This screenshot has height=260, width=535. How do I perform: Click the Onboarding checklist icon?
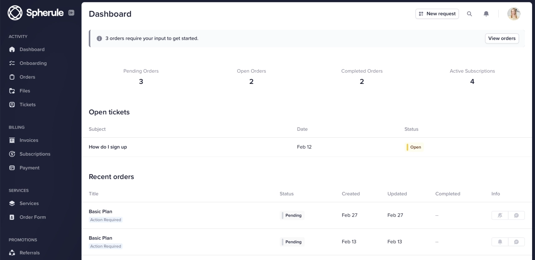12,63
